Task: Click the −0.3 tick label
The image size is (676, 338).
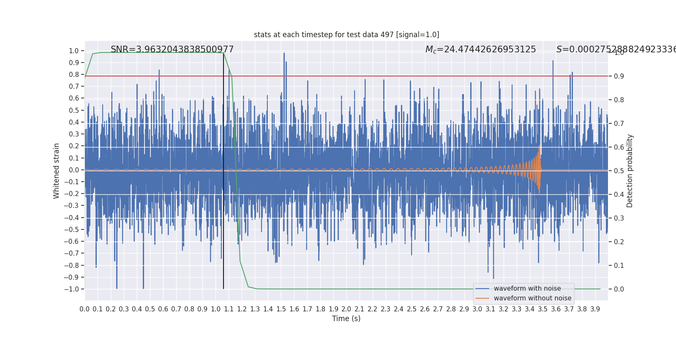Action: pyautogui.click(x=71, y=205)
